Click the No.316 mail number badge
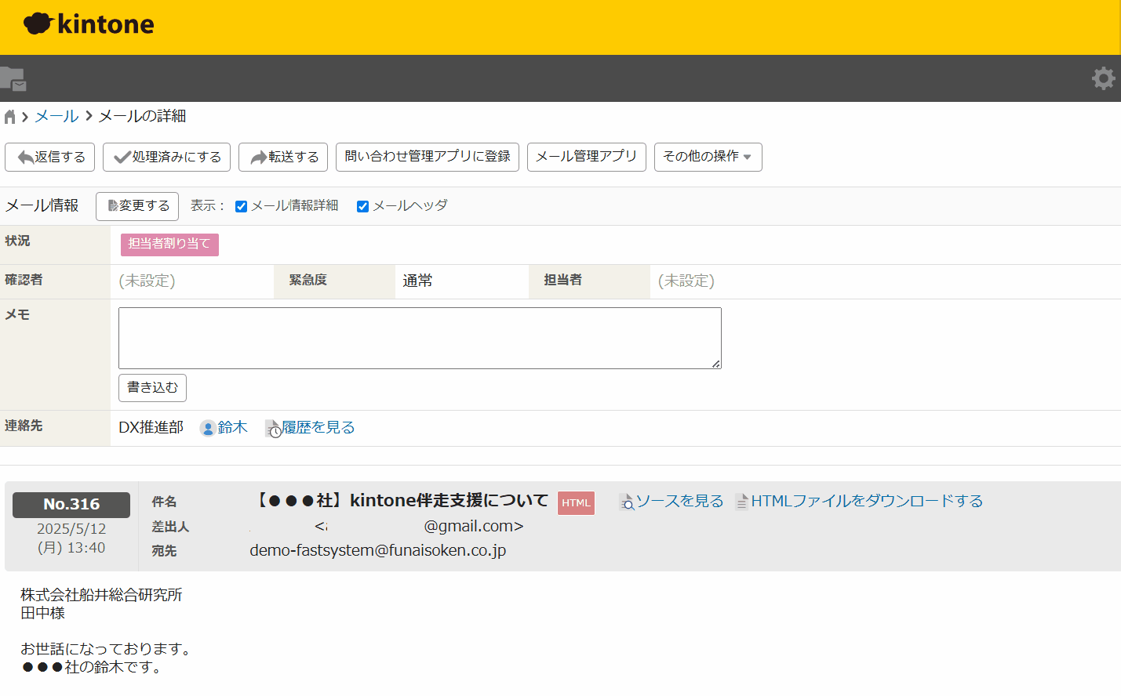The width and height of the screenshot is (1121, 696). click(71, 505)
